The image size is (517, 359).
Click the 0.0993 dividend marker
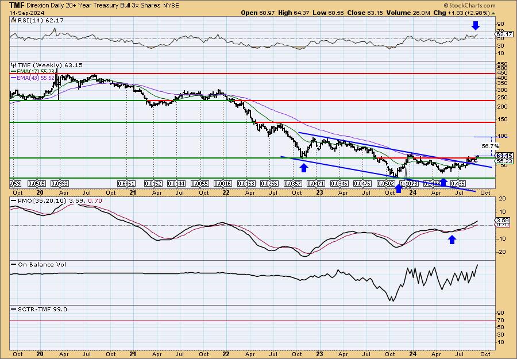(60, 183)
